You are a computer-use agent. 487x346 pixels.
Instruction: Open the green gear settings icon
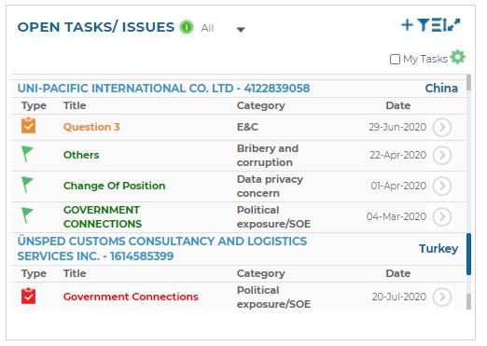[458, 57]
